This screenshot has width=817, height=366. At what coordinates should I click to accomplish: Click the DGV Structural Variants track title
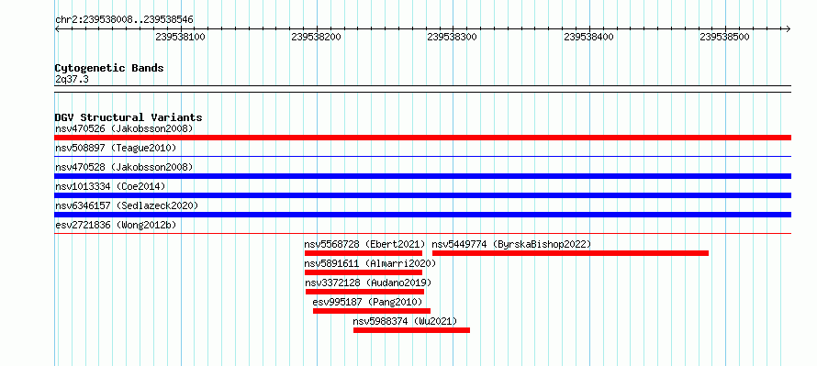129,117
